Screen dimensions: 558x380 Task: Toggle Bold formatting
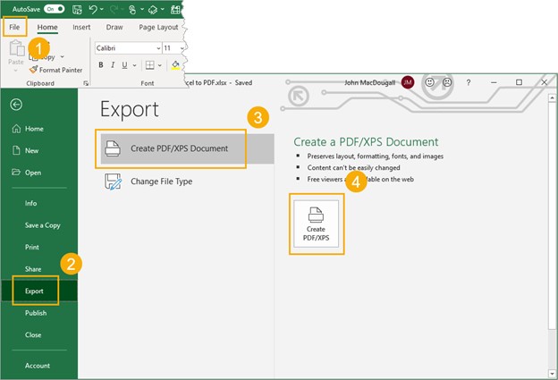[x=101, y=64]
